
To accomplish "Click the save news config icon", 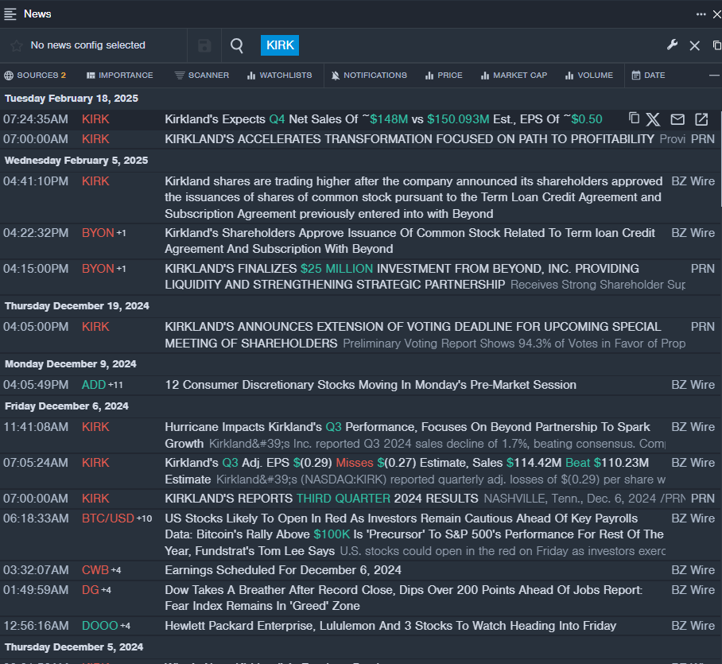I will pos(204,45).
